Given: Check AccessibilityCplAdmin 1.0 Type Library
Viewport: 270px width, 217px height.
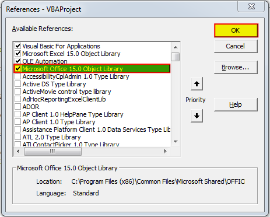Looking at the screenshot, I should (17, 76).
